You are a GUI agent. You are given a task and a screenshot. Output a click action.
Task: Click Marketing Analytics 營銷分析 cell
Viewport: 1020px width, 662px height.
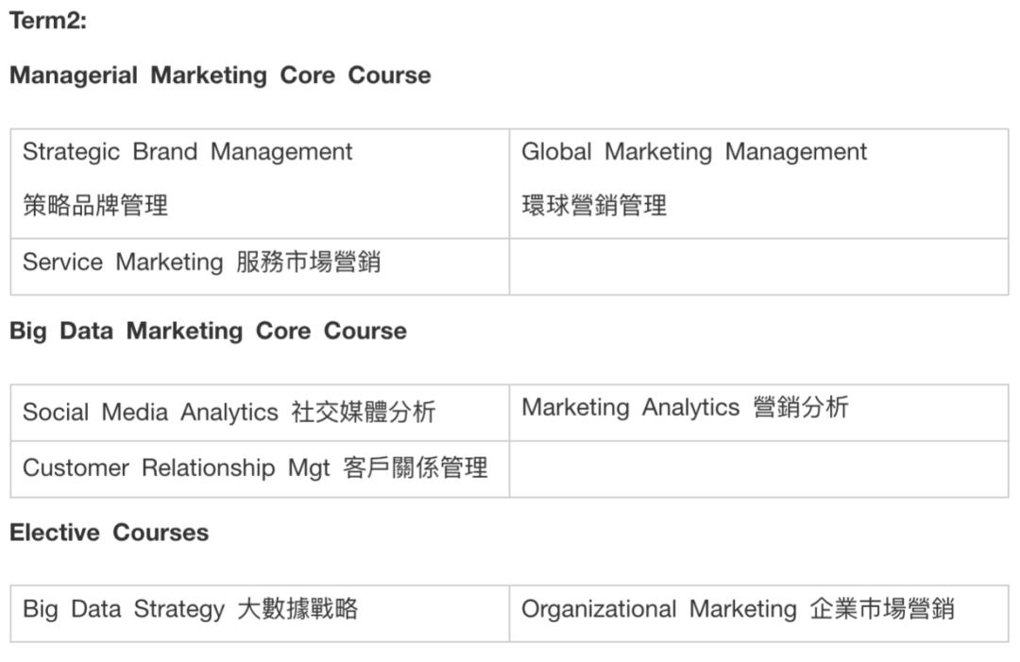pyautogui.click(x=685, y=408)
